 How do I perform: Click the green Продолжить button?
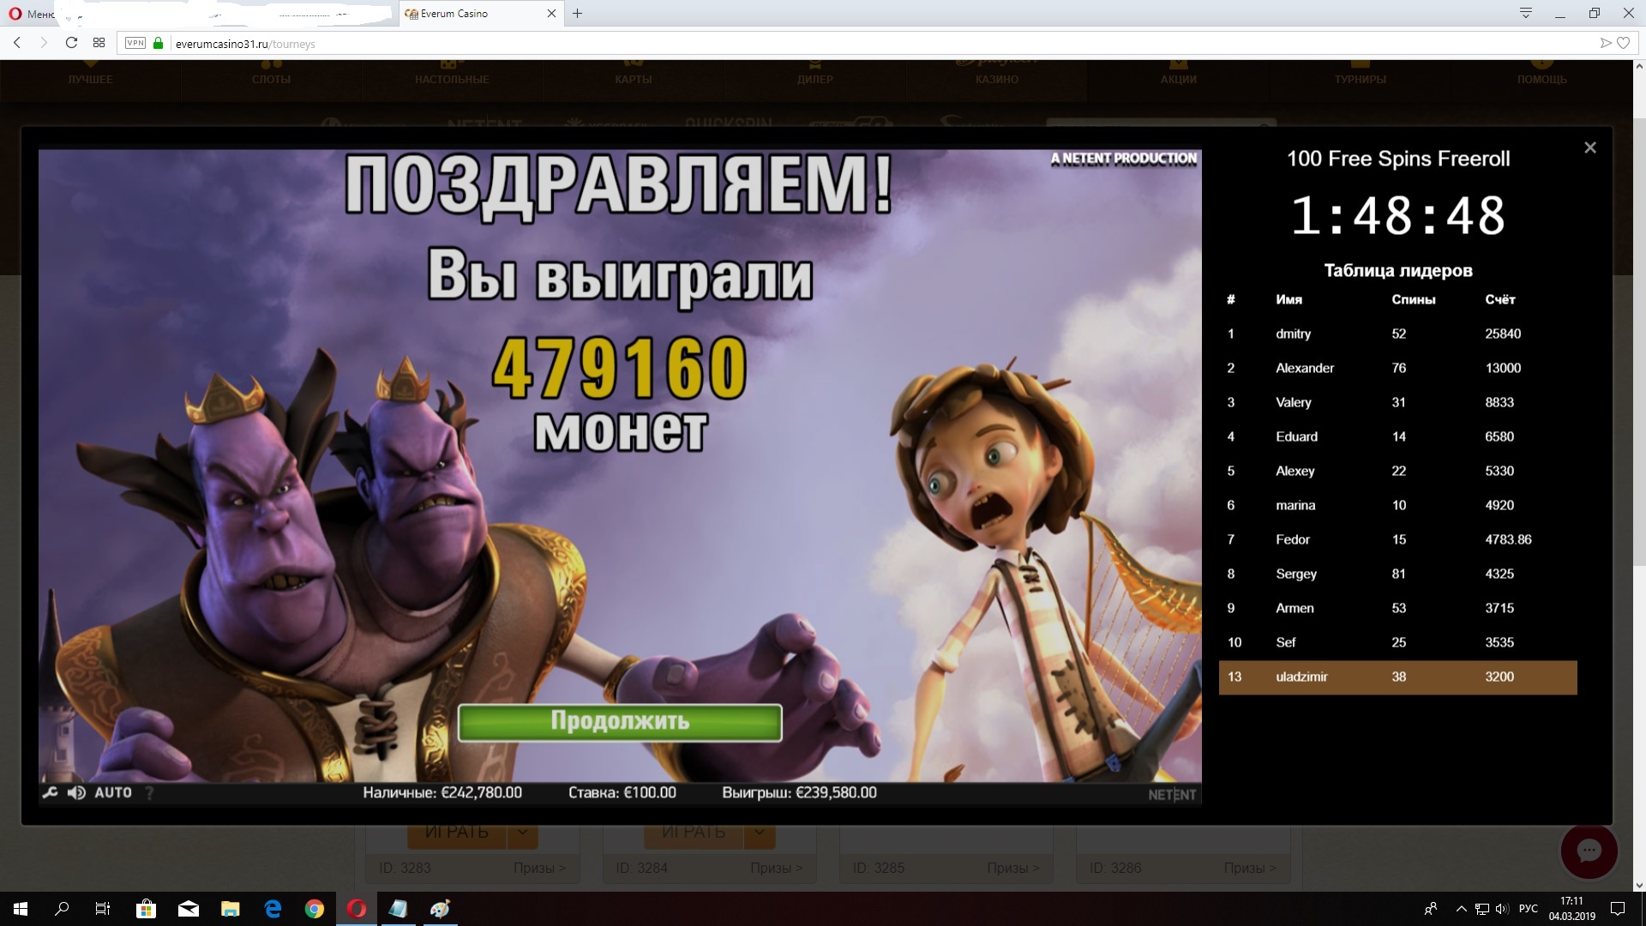[x=620, y=722]
